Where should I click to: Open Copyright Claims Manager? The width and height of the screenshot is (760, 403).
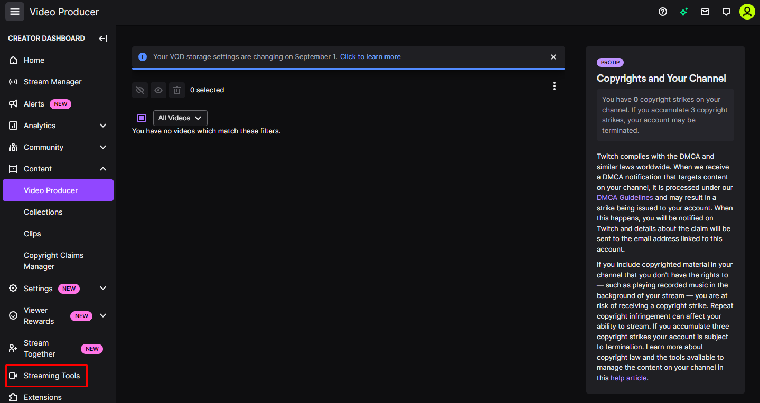click(58, 261)
